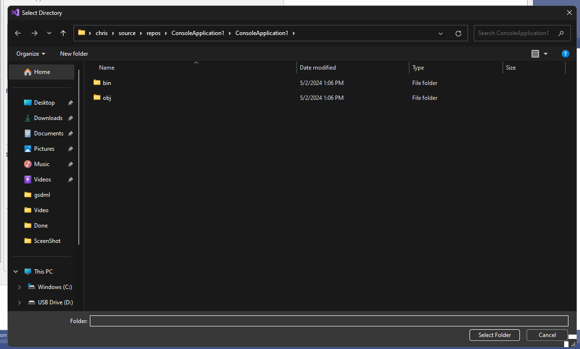The width and height of the screenshot is (580, 349).
Task: Unpin Desktop using its pin icon
Action: pyautogui.click(x=70, y=103)
